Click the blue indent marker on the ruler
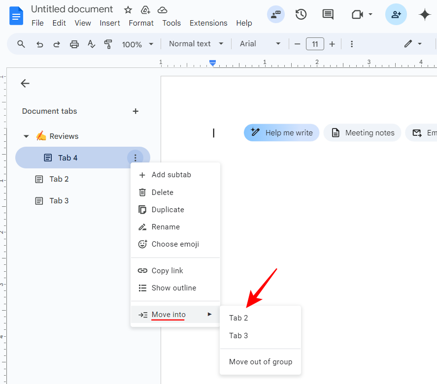Viewport: 437px width, 384px height. tap(212, 63)
